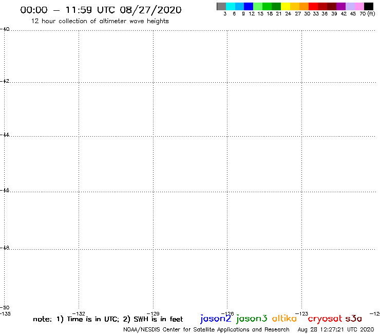Click the '33' label under the color scale

316,14
